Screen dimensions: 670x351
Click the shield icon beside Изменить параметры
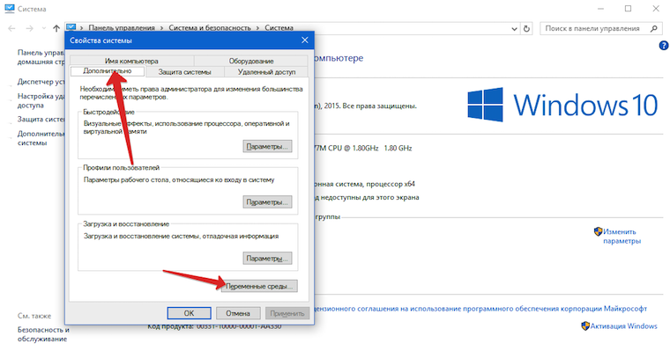(599, 231)
